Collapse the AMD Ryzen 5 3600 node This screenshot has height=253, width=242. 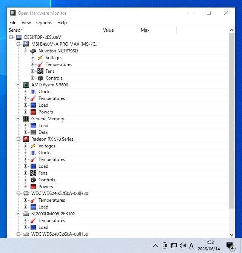pos(18,85)
